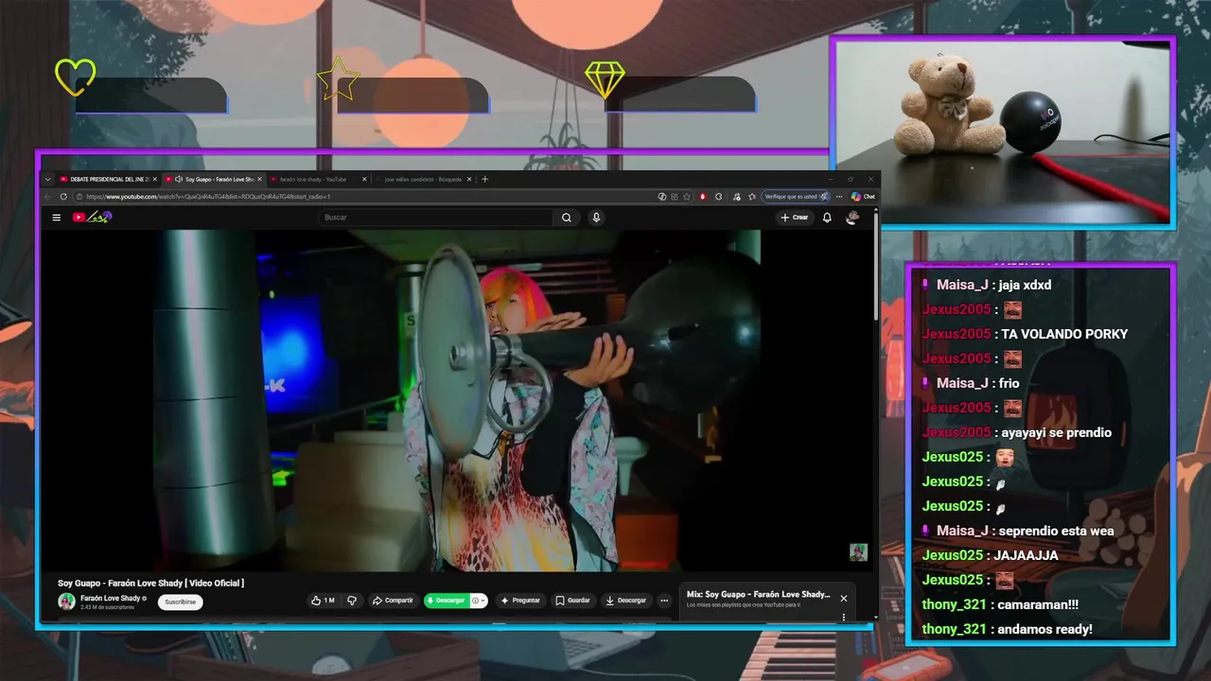Click the Preguntar button
1211x681 pixels.
point(520,601)
